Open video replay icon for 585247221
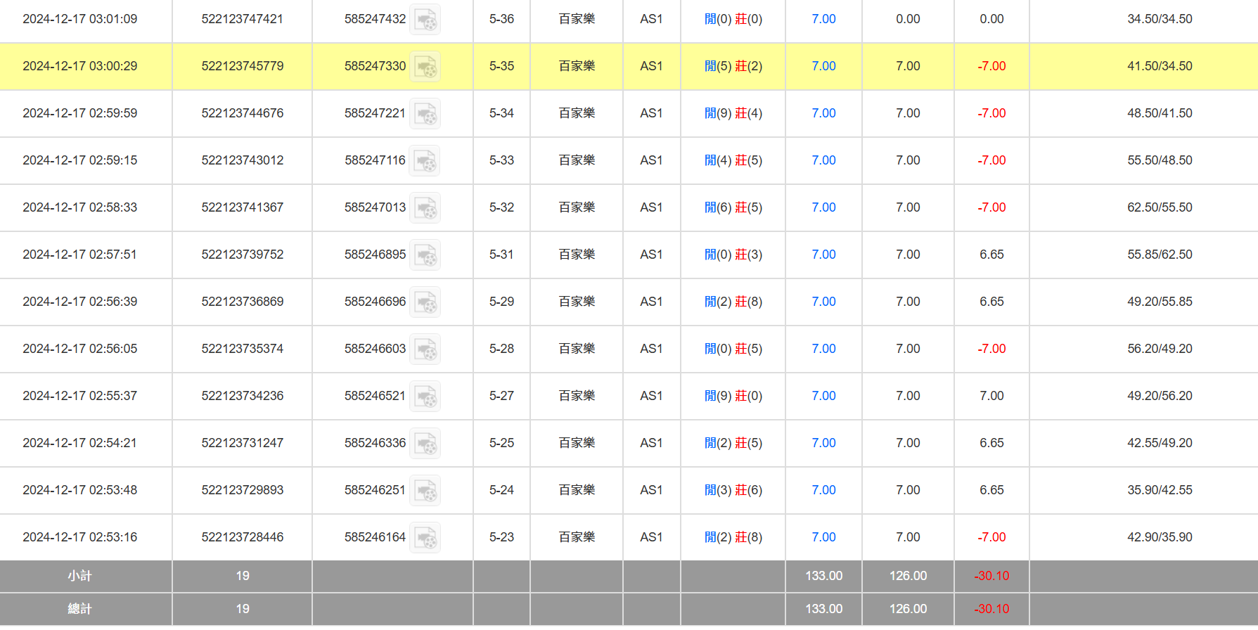Screen dimensions: 1258x630 (425, 114)
